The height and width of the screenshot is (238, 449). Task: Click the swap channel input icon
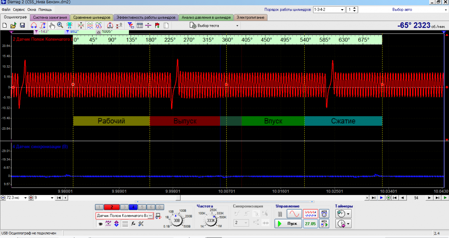158,216
